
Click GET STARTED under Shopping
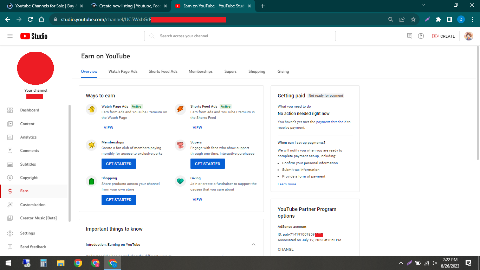118,200
